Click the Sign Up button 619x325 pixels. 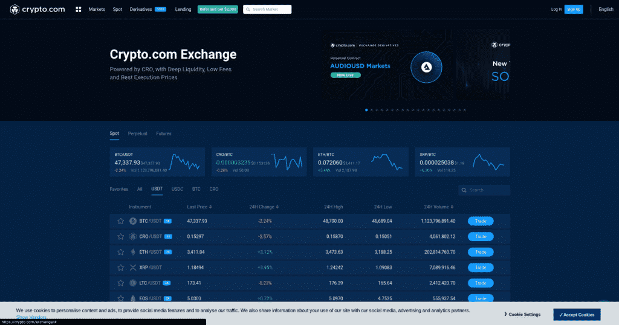pos(574,10)
